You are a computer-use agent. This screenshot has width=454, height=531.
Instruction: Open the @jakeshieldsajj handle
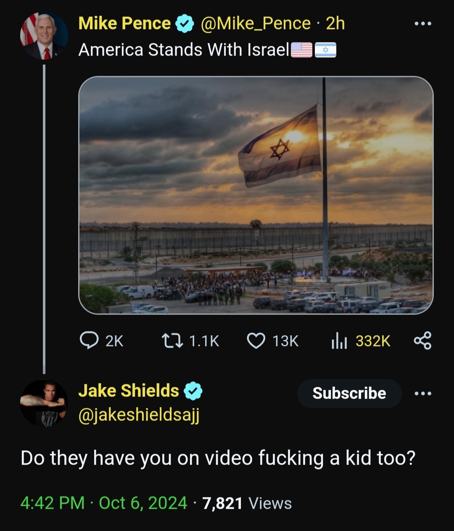[139, 415]
